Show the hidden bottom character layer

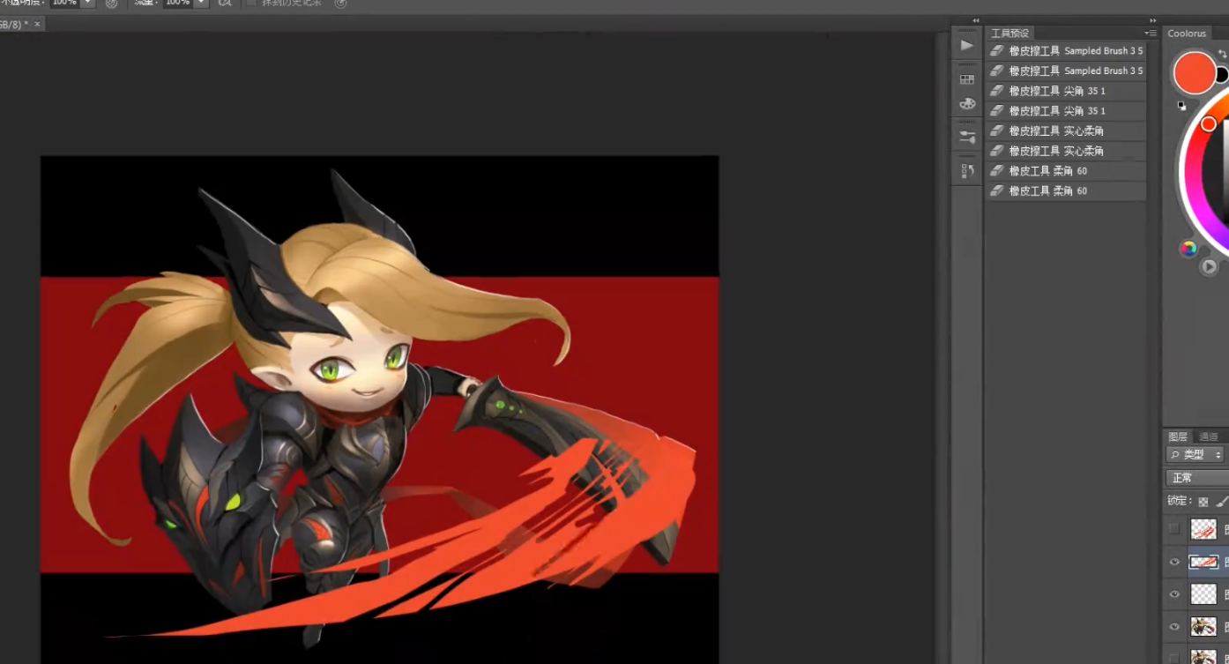[x=1173, y=658]
